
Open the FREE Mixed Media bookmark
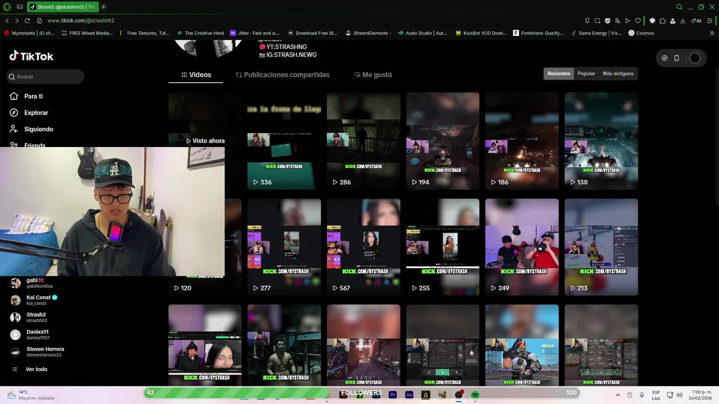point(87,33)
